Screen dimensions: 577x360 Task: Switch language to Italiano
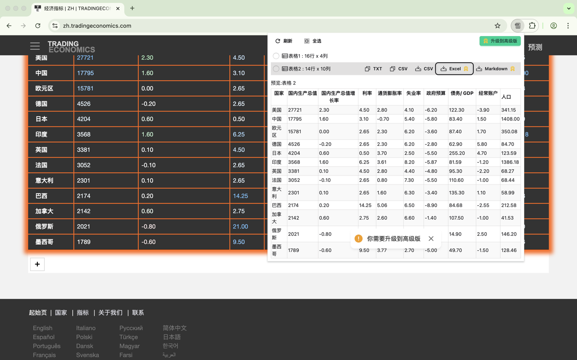pyautogui.click(x=86, y=328)
